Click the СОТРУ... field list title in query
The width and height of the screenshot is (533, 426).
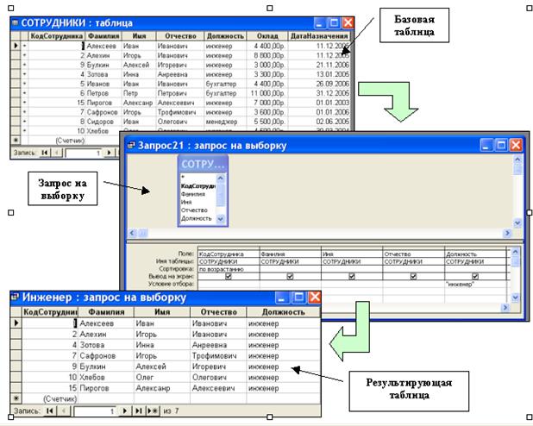203,164
